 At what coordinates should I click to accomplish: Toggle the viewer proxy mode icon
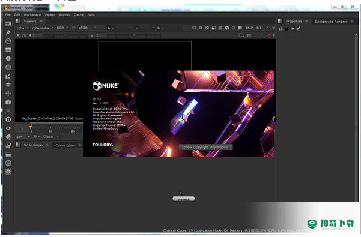[x=214, y=28]
